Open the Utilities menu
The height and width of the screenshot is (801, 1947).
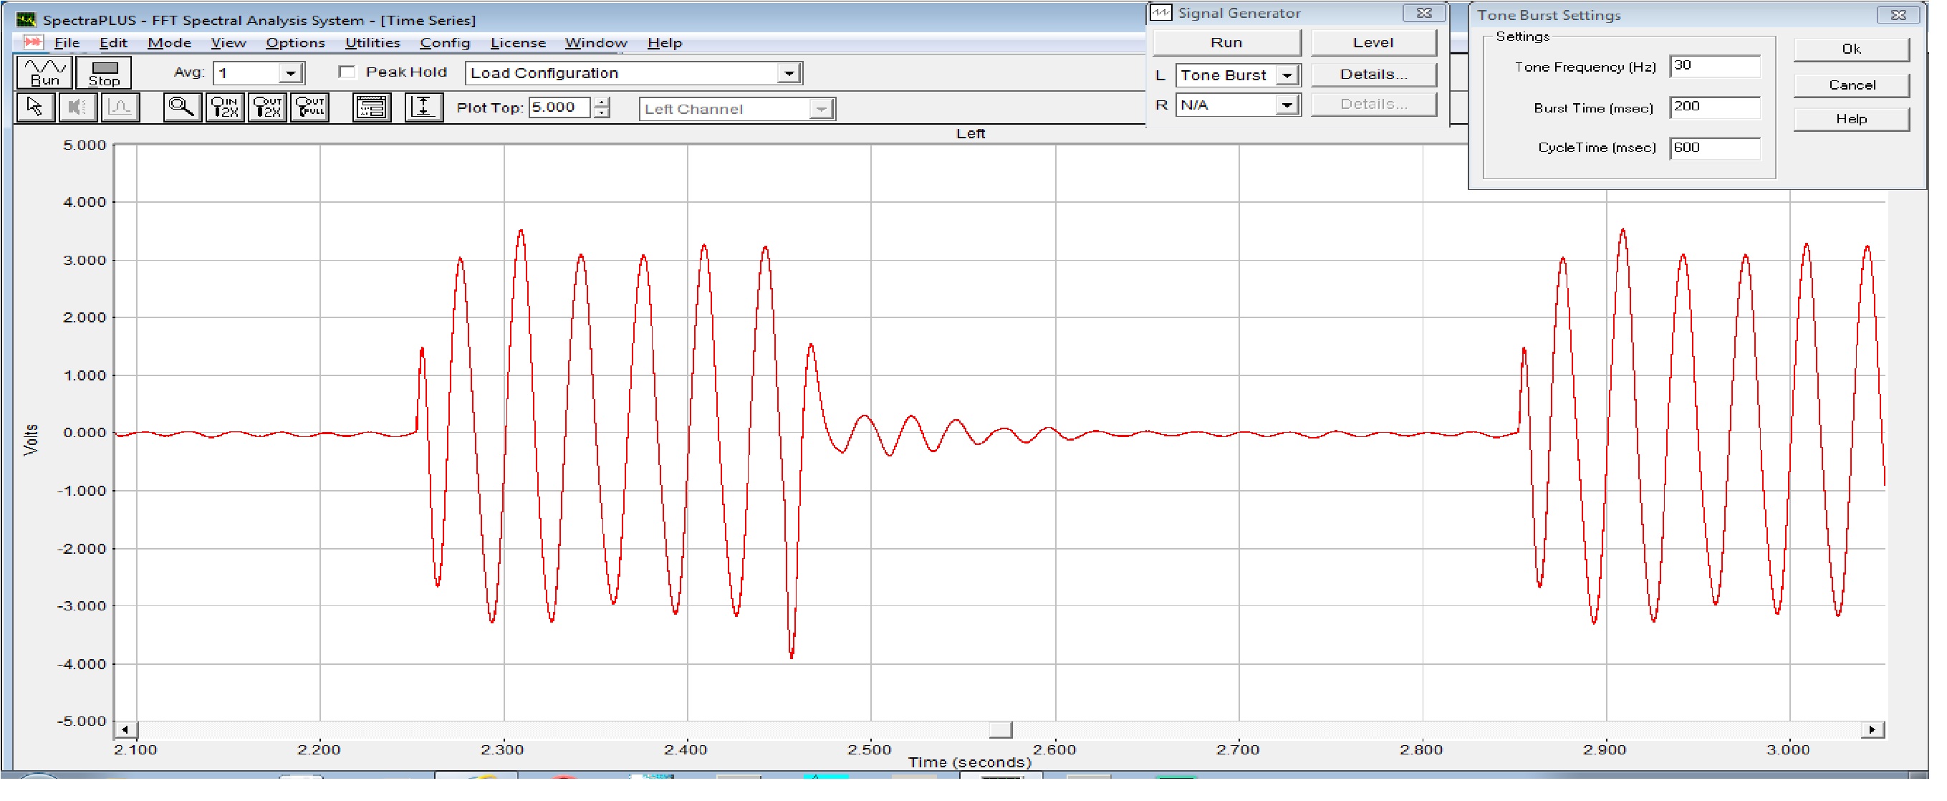click(372, 43)
